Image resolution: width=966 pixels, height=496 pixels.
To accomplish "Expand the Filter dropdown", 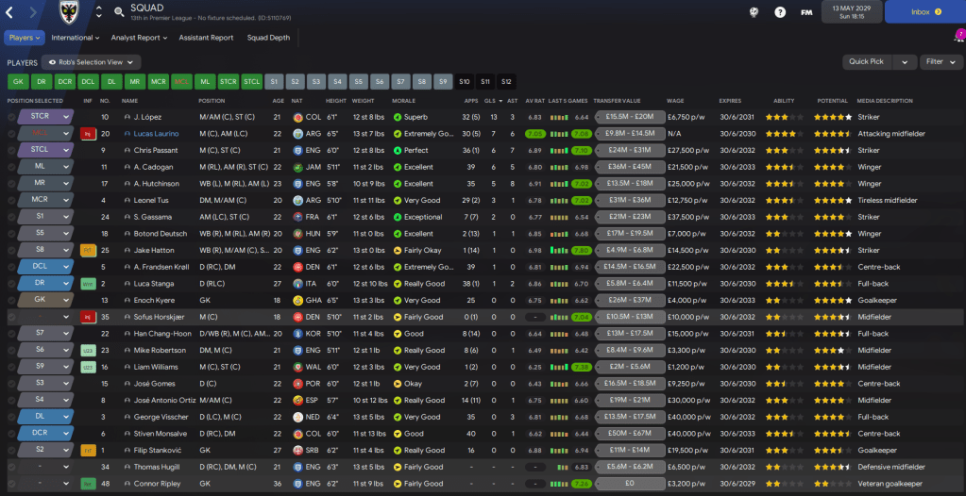I will coord(939,62).
